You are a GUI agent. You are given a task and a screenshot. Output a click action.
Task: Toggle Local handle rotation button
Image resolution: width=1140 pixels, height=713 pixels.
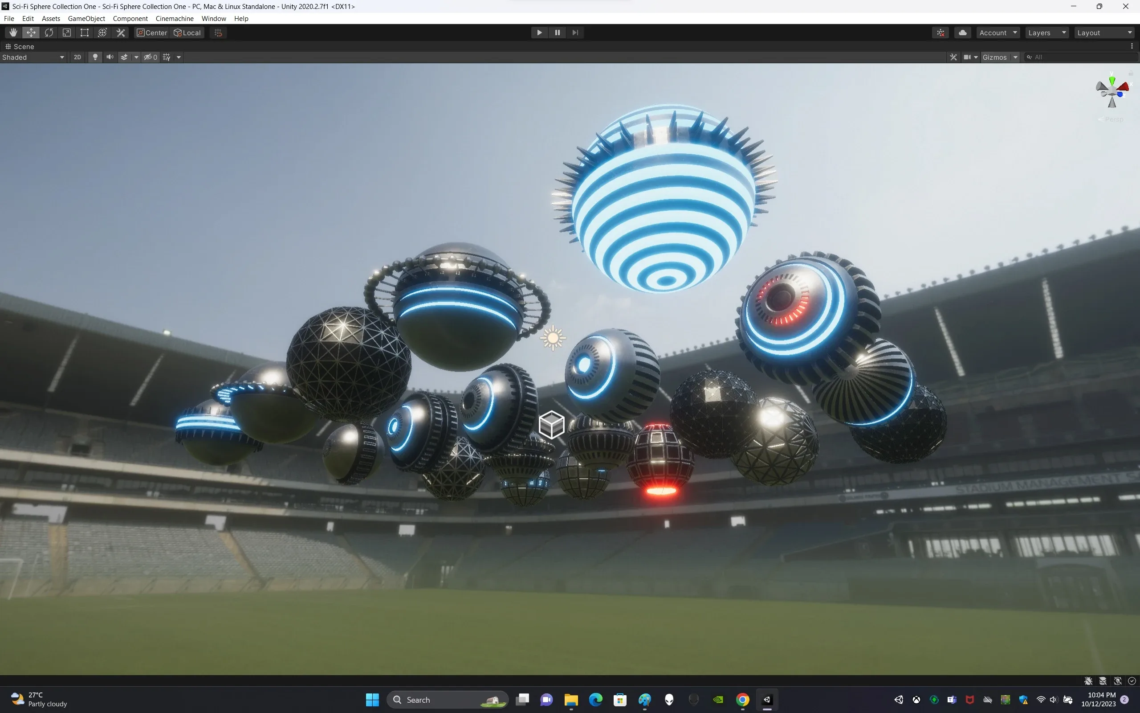tap(187, 33)
